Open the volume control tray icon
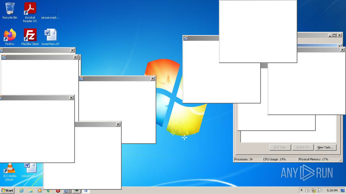Image resolution: width=346 pixels, height=194 pixels. pos(307,190)
